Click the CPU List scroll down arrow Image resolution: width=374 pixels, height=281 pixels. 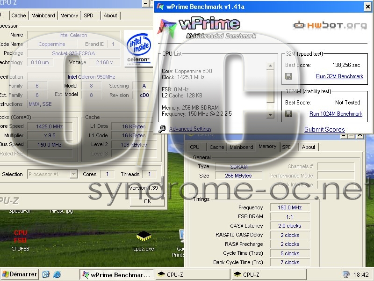pos(270,114)
